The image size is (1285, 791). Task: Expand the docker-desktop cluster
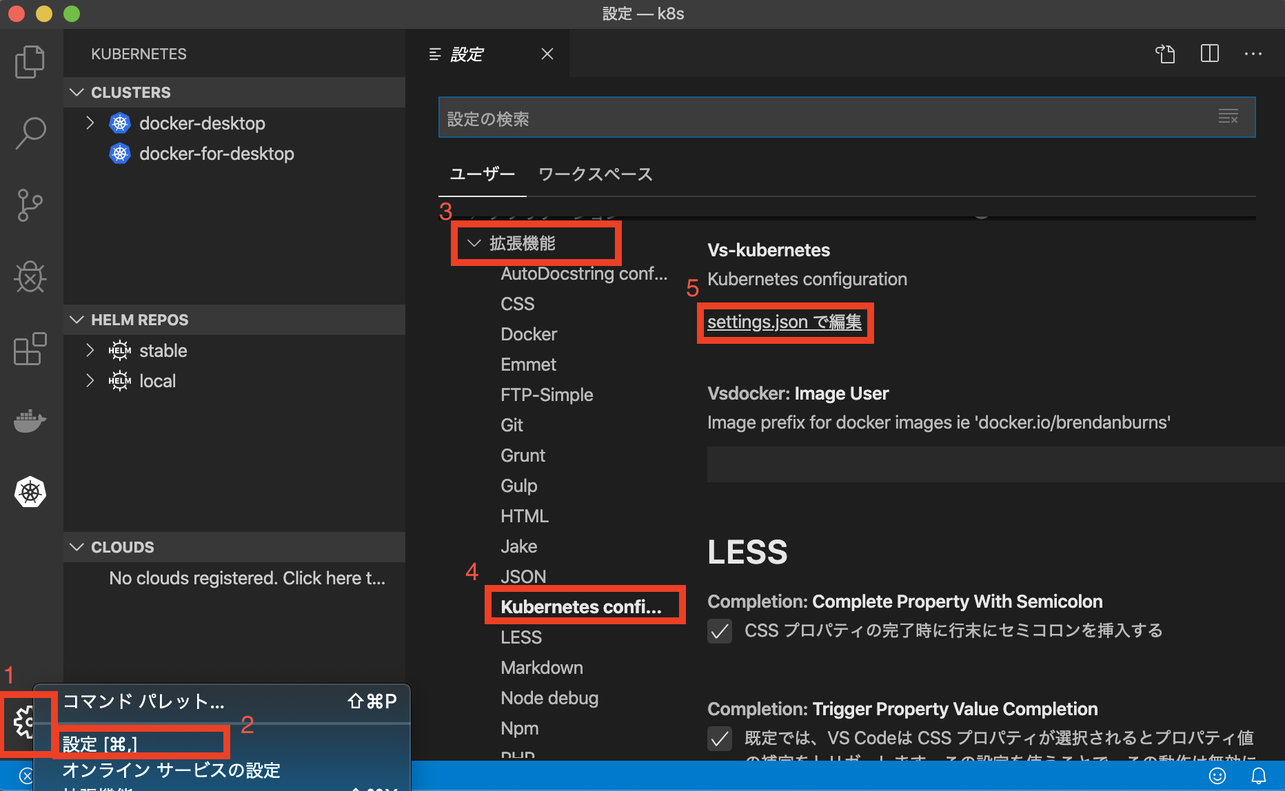point(90,123)
